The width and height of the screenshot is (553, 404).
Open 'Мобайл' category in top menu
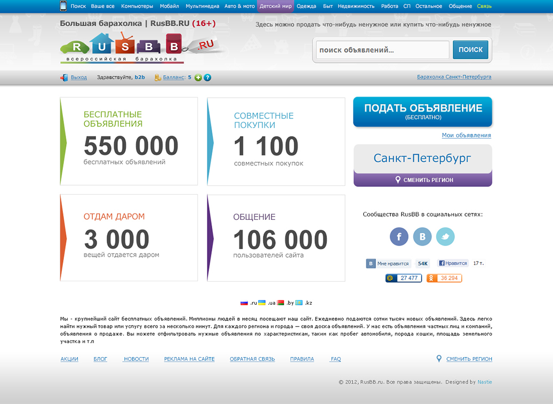tap(169, 6)
